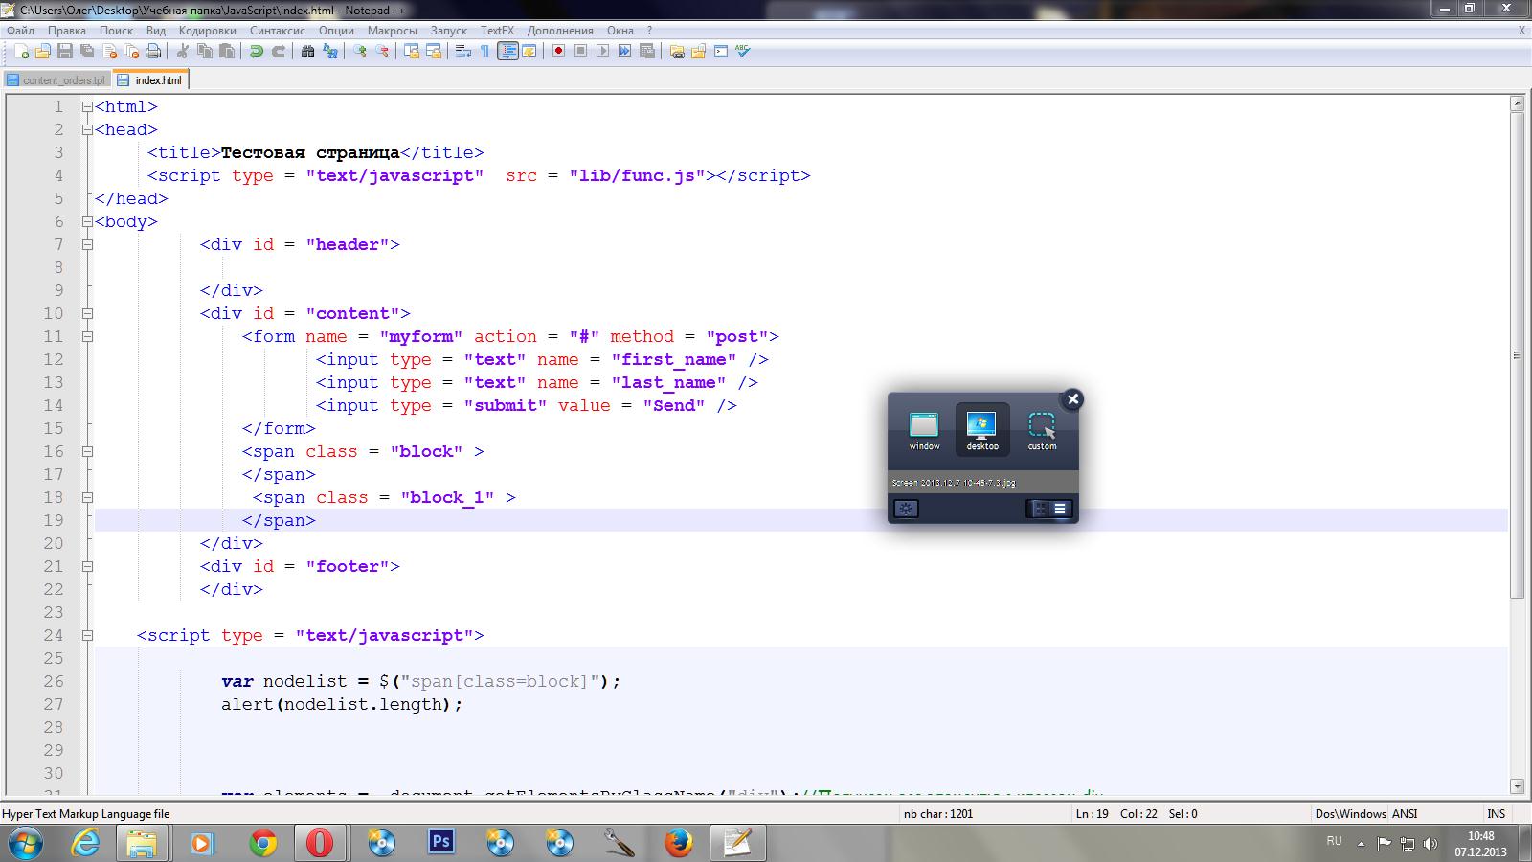The height and width of the screenshot is (862, 1532).
Task: Start macro recording with the red button
Action: click(558, 51)
